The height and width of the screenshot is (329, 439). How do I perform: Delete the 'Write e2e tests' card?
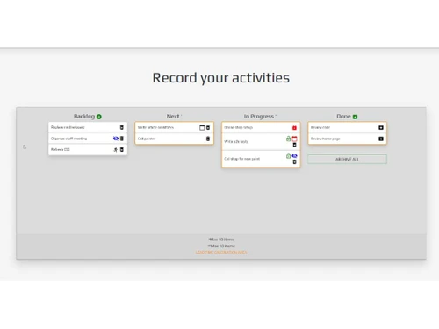(x=294, y=145)
